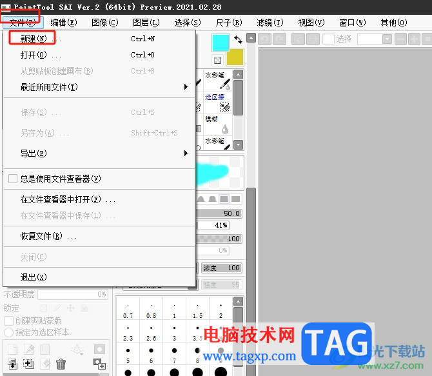Click the zoom in plus button
Viewport: 432px width, 376px height.
click(414, 39)
